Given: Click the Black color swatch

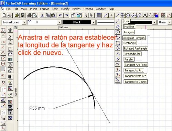Looking at the screenshot, I should [77, 22].
